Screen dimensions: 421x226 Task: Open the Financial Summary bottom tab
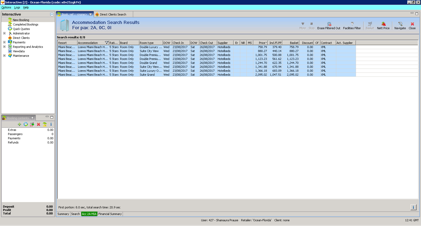coord(110,214)
